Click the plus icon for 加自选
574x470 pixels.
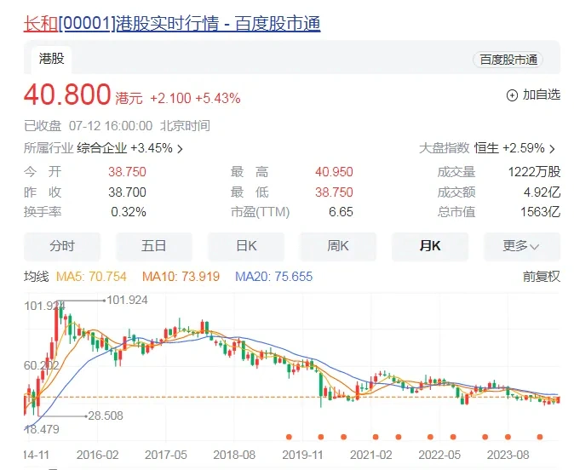(x=512, y=95)
